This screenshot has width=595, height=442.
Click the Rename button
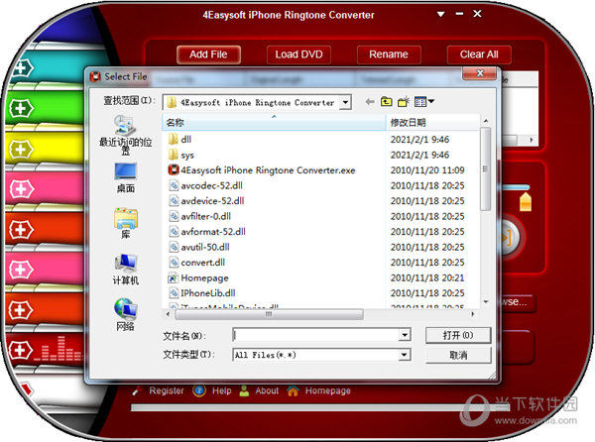(x=389, y=55)
